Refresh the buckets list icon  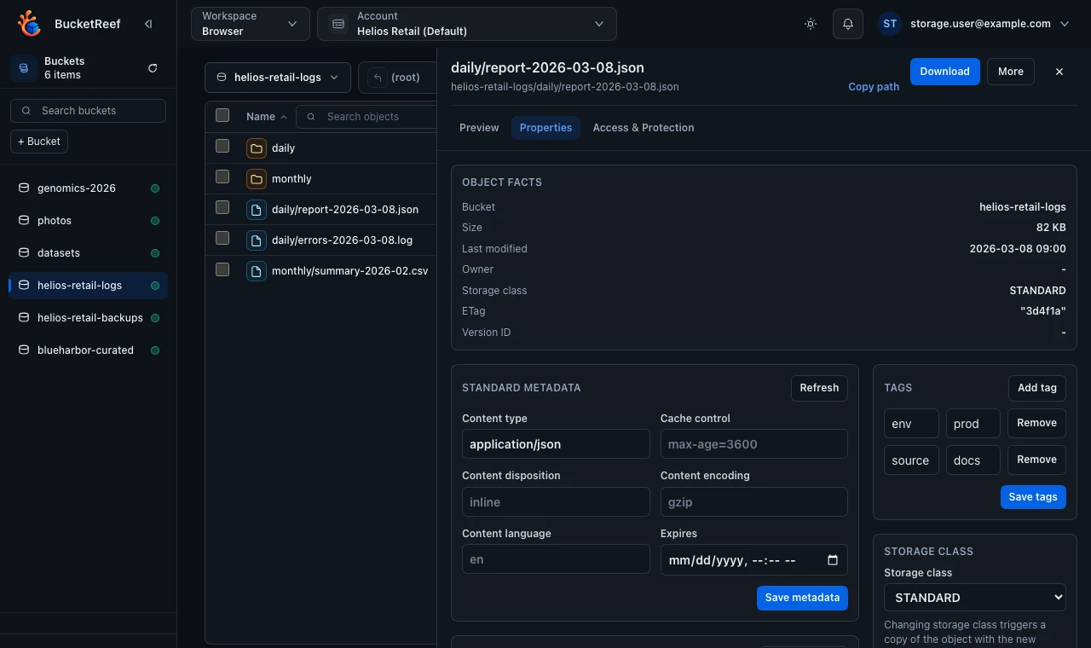coord(153,68)
